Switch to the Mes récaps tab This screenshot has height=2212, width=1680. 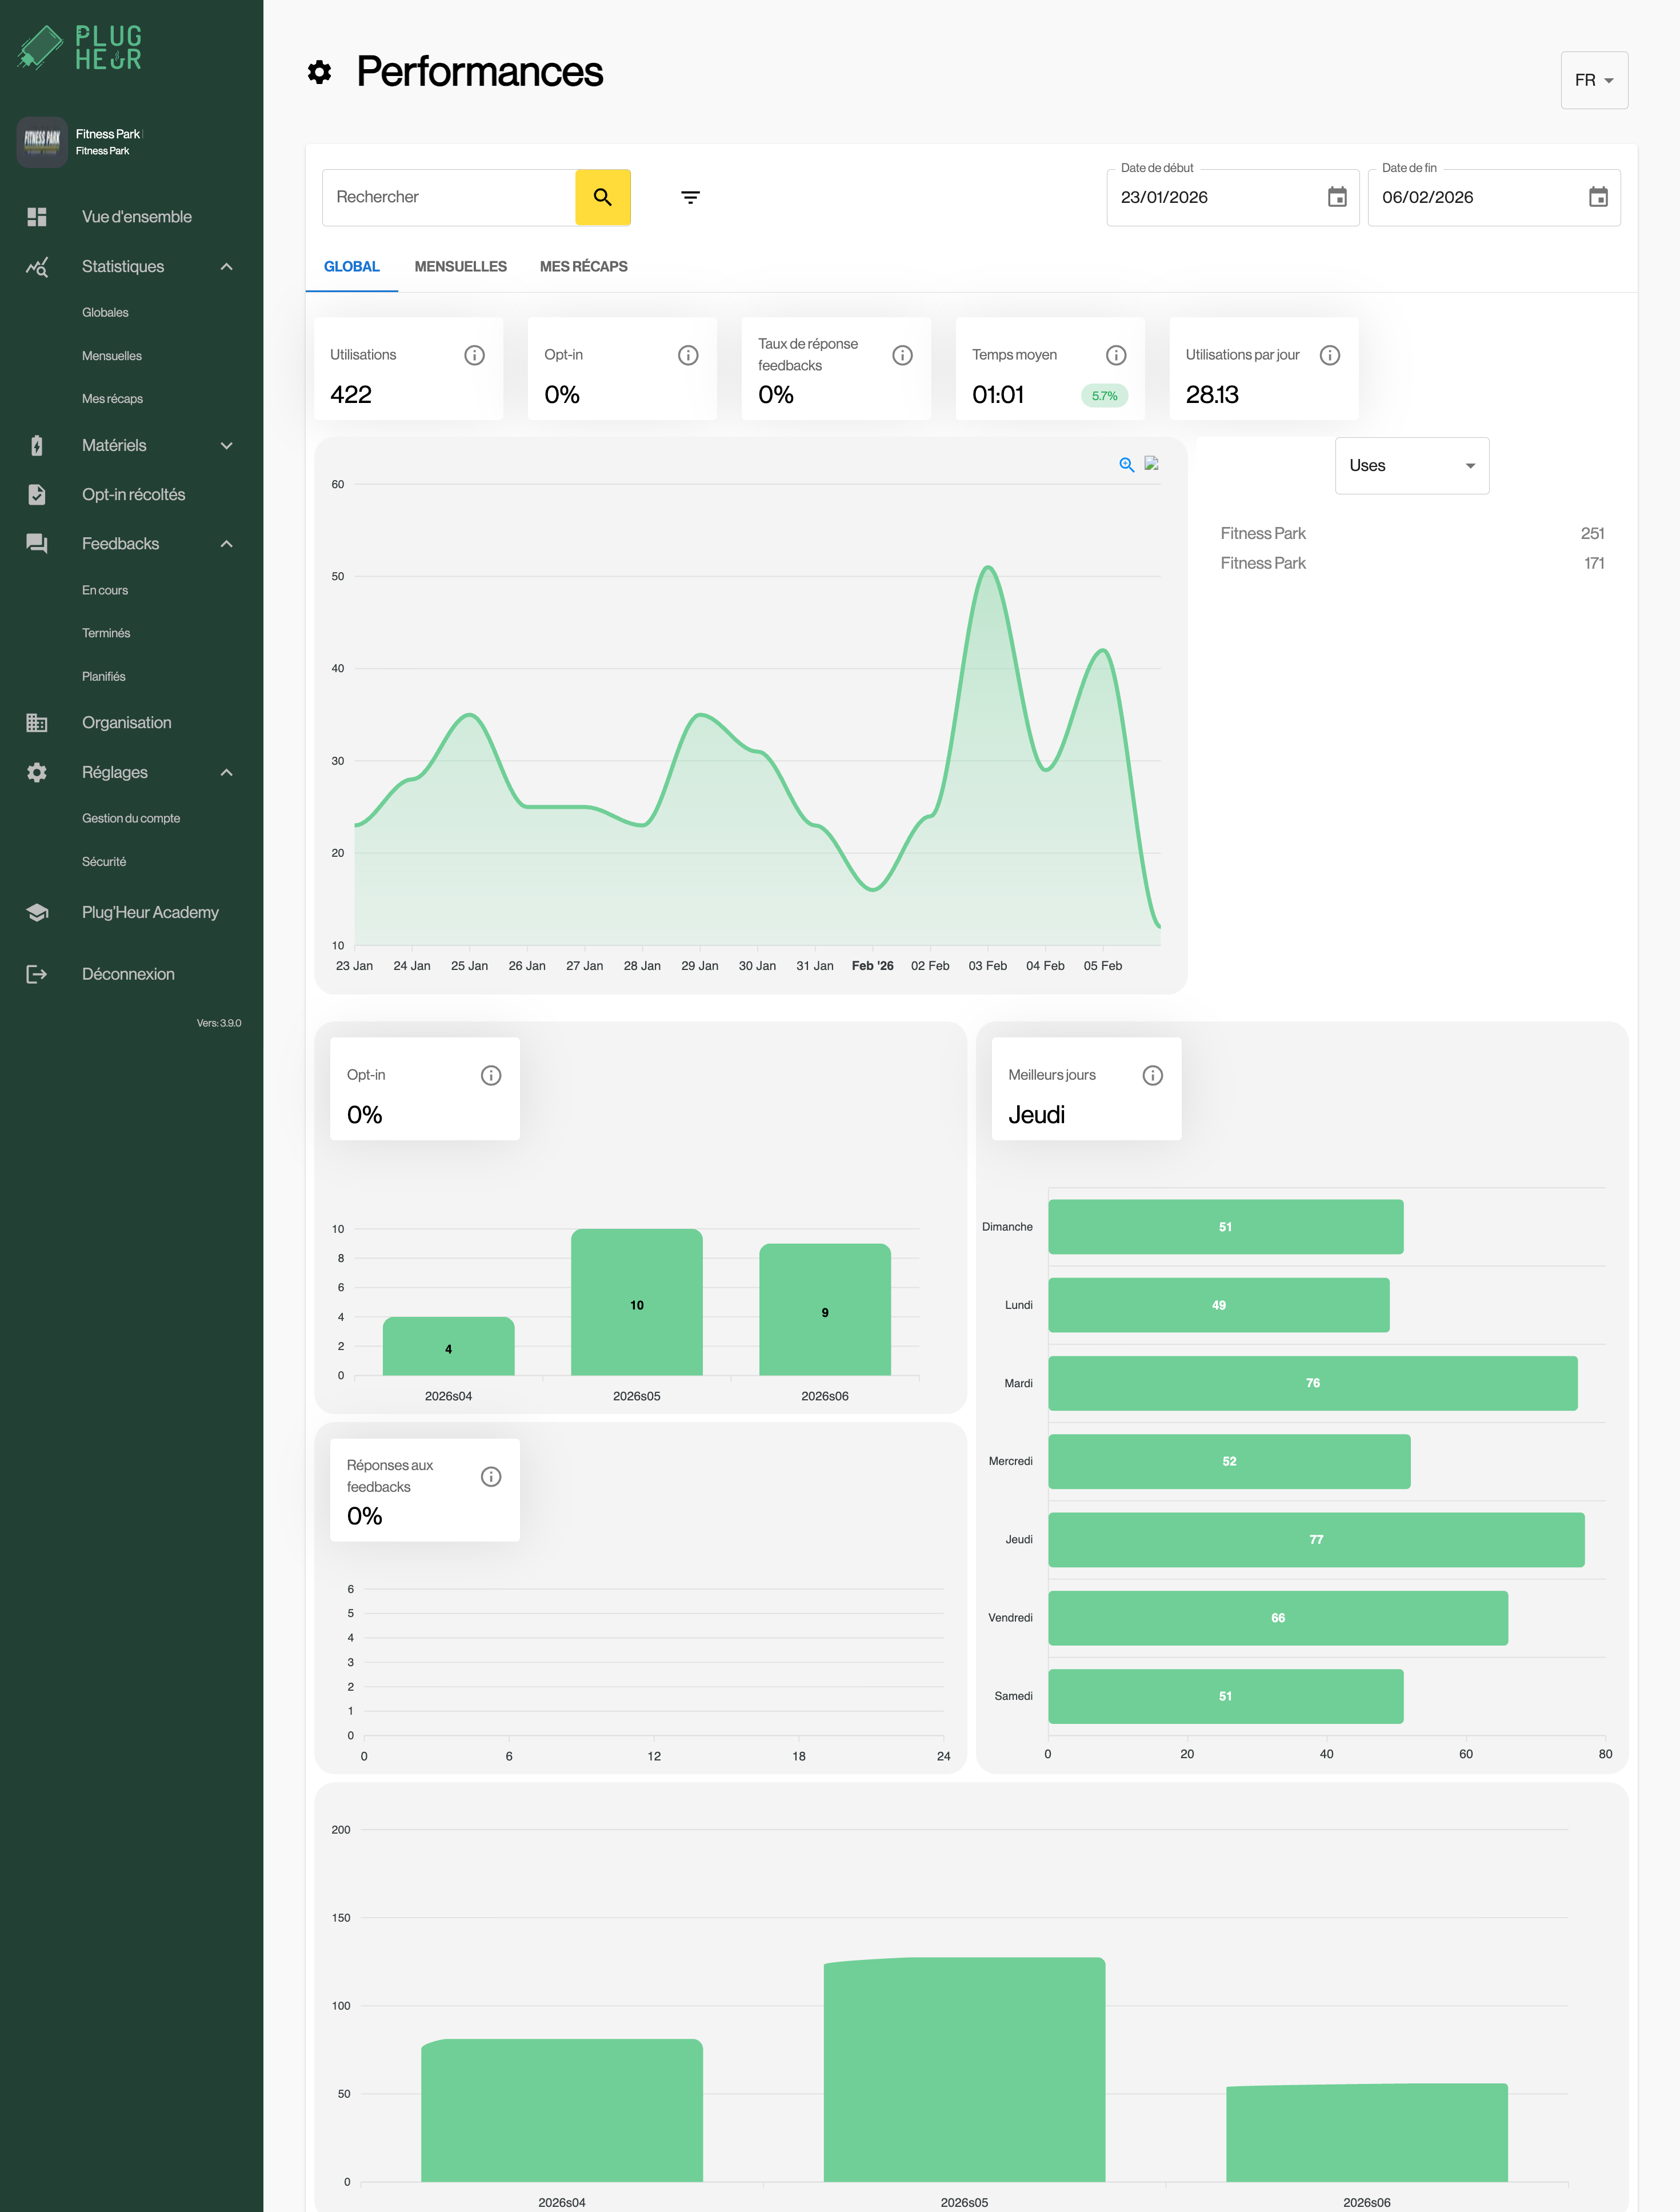583,267
